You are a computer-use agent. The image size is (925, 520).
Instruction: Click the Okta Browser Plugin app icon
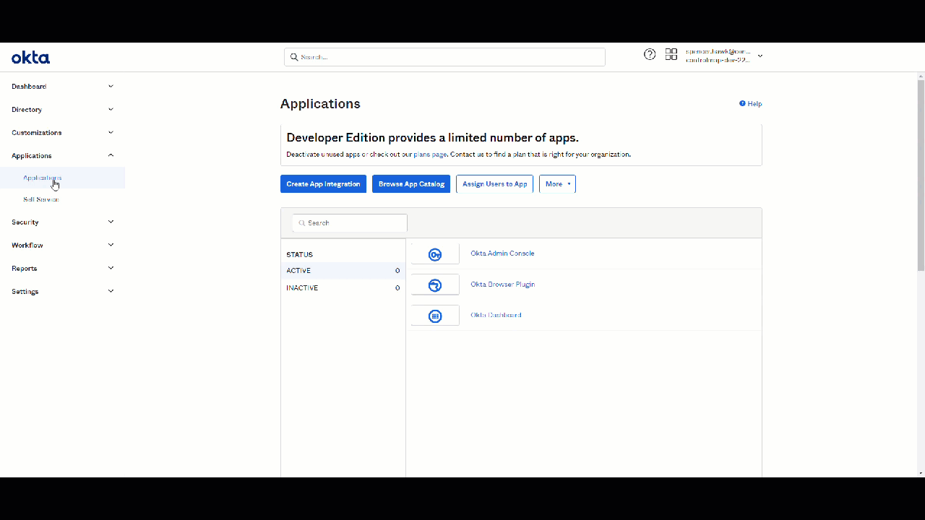(x=434, y=285)
